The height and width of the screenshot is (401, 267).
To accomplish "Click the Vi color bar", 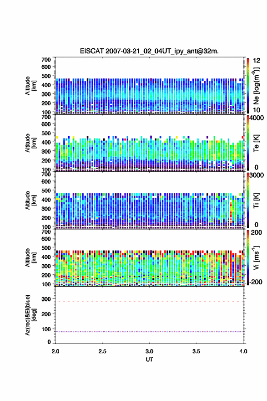I will tap(248, 257).
